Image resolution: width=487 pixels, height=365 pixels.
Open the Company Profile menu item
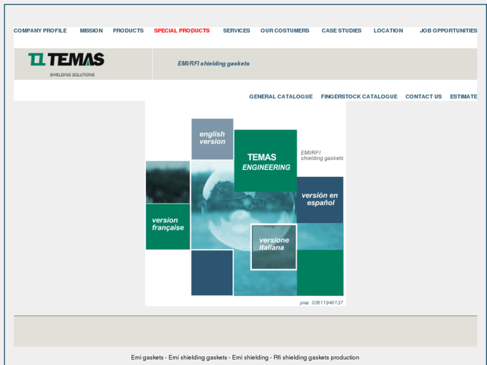[x=40, y=30]
